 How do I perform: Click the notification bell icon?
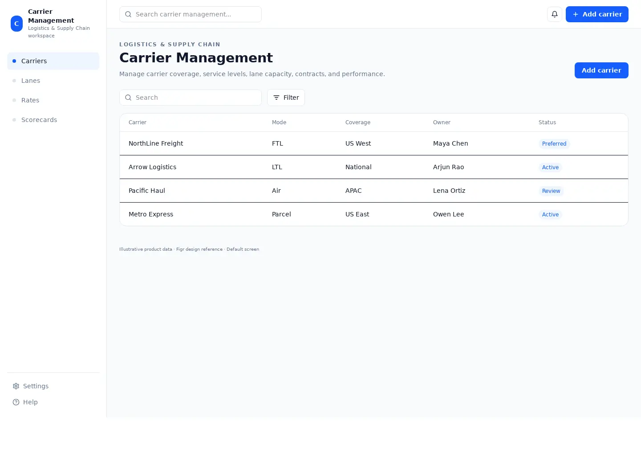[555, 14]
